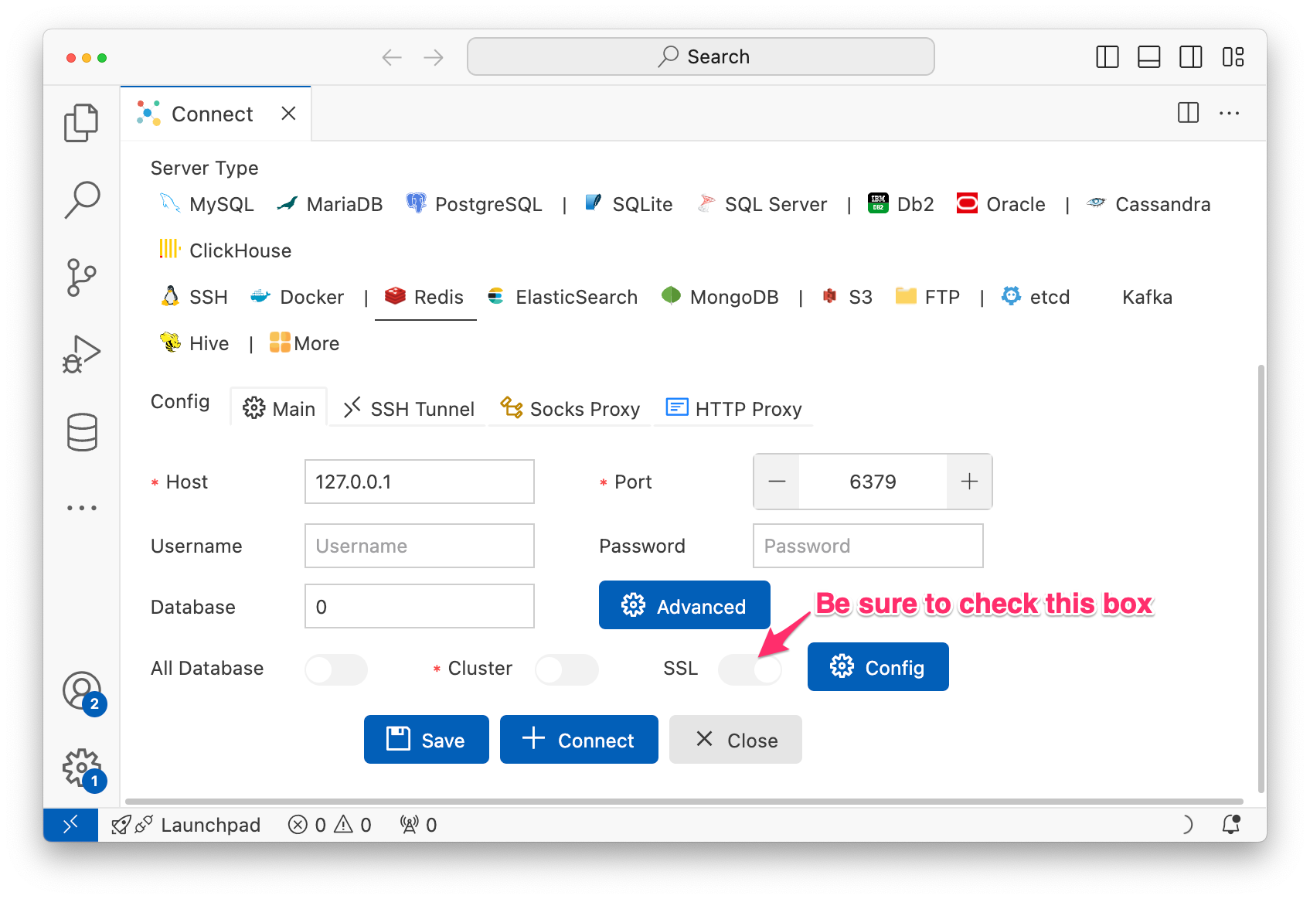Select the MongoDB server type
The height and width of the screenshot is (899, 1310).
(735, 297)
